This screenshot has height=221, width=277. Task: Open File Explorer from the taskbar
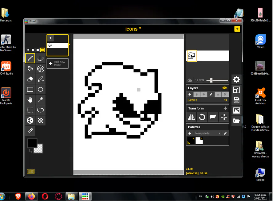[x=71, y=196]
